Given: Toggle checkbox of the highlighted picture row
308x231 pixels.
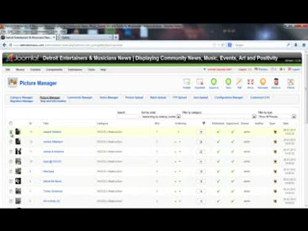Looking at the screenshot, I should (11, 131).
